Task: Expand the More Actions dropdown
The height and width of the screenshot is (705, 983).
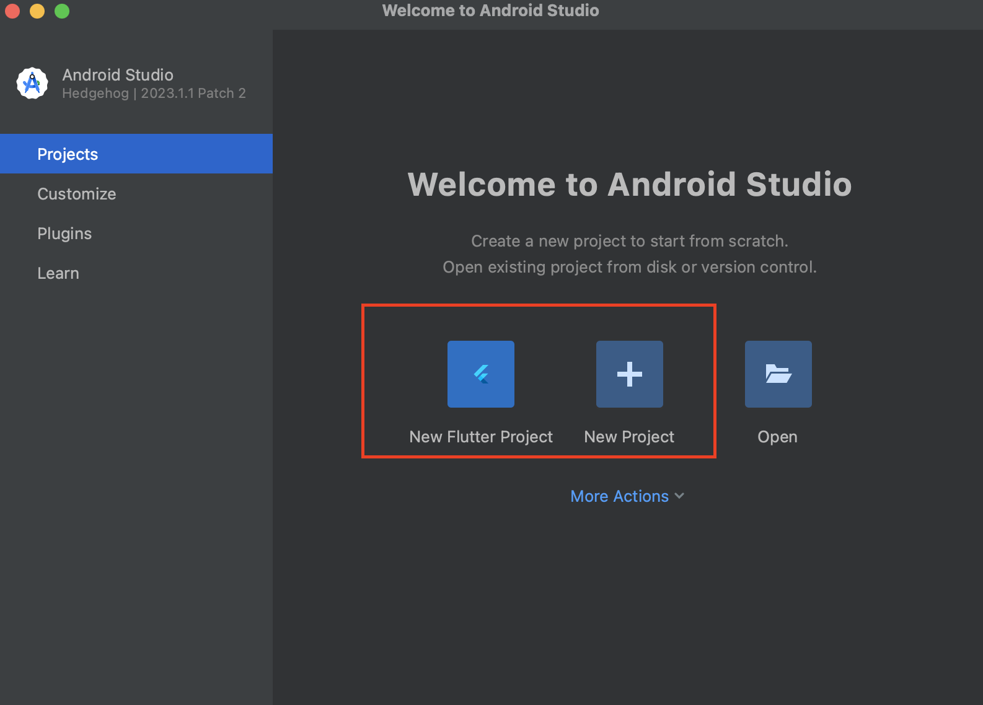Action: click(627, 496)
